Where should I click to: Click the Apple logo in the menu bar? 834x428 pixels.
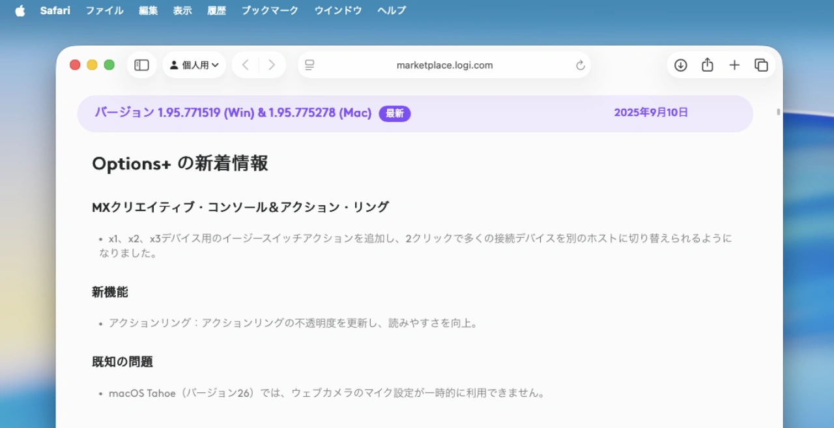coord(20,10)
